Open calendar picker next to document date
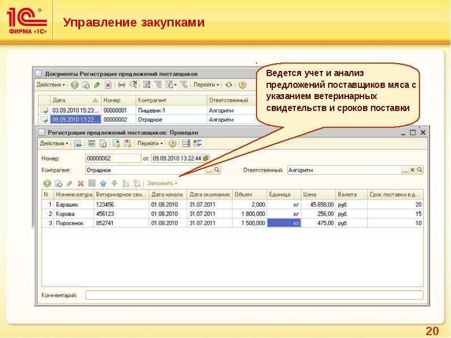The width and height of the screenshot is (451, 338). pyautogui.click(x=206, y=158)
